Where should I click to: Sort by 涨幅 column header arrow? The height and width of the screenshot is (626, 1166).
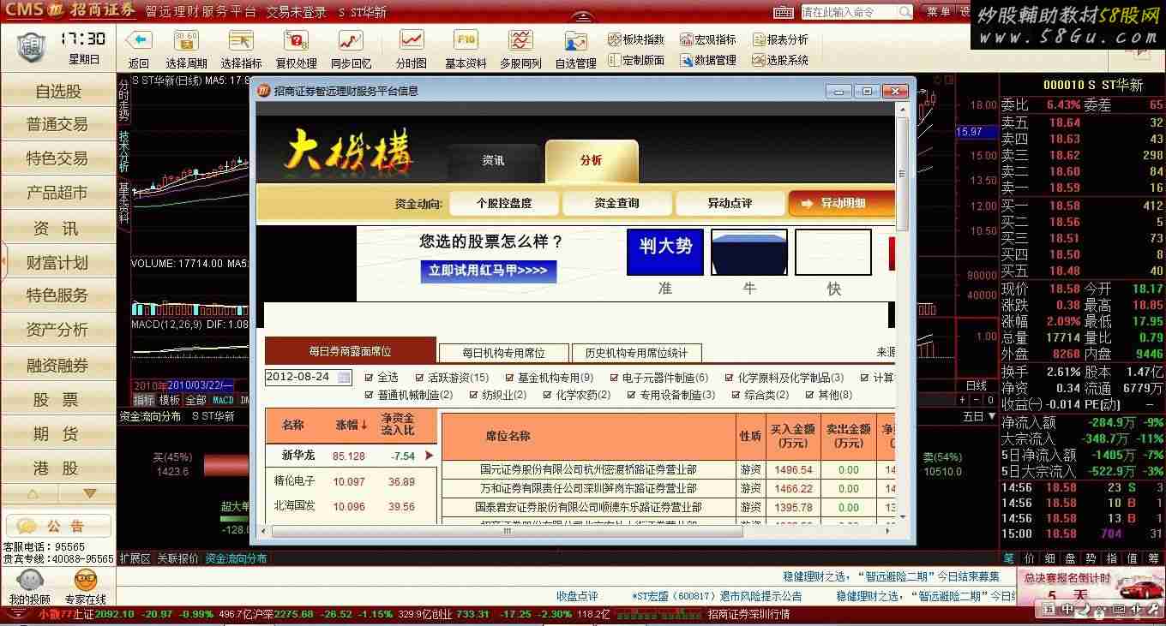click(364, 425)
